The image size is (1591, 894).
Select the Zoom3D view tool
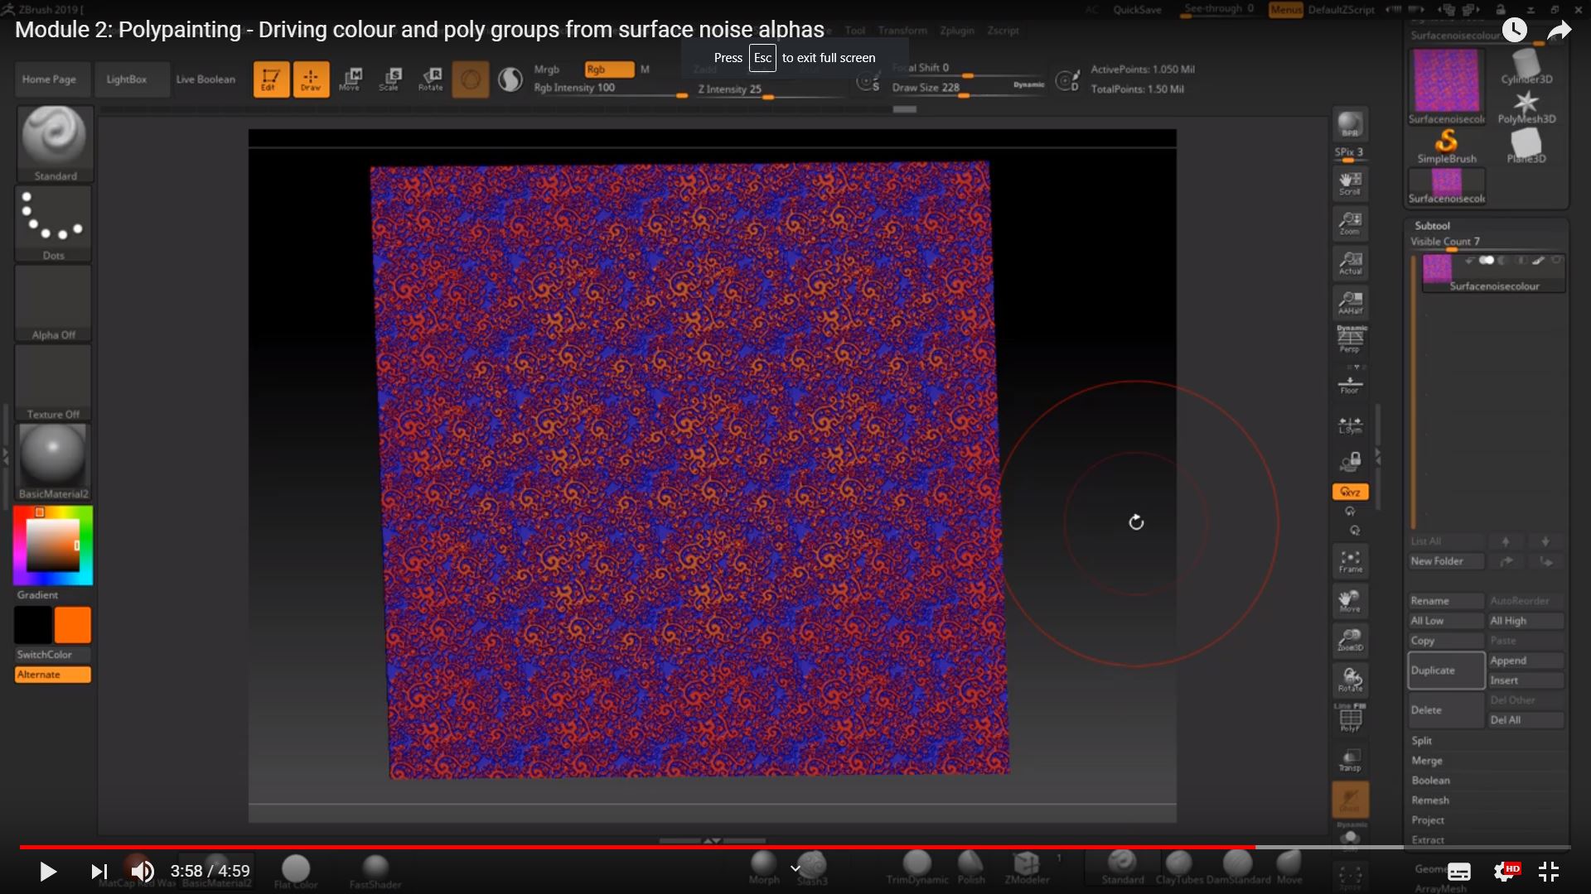tap(1350, 641)
